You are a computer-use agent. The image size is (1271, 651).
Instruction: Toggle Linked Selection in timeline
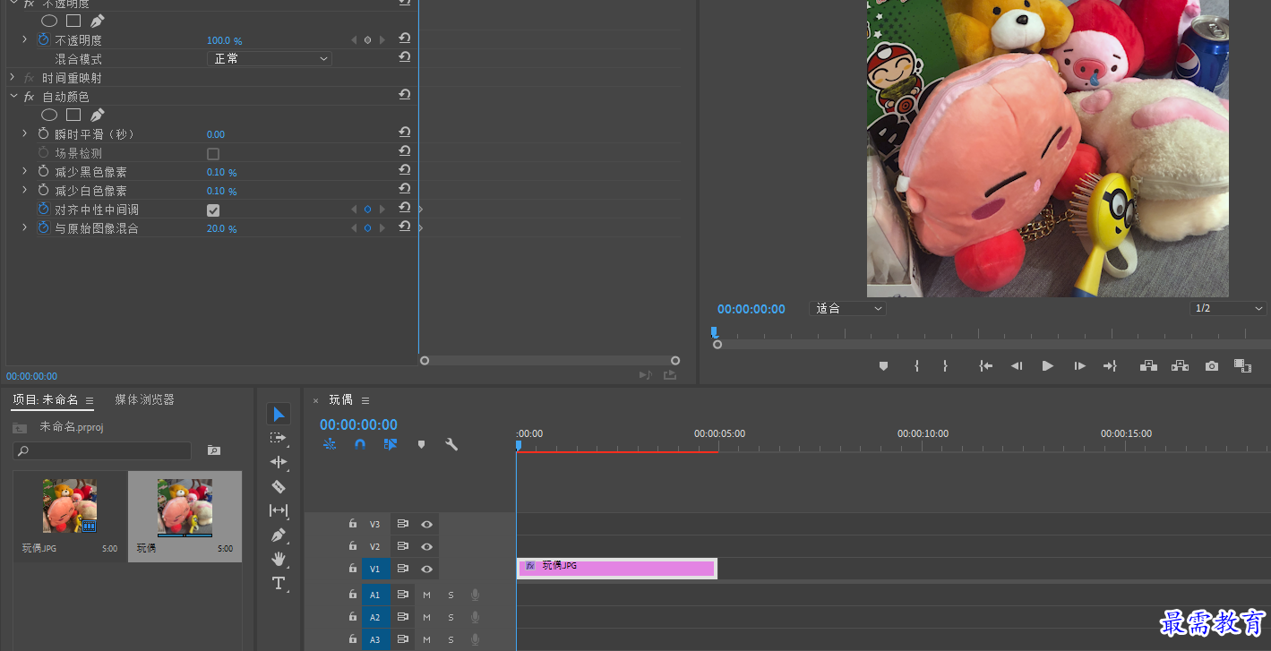click(x=391, y=443)
